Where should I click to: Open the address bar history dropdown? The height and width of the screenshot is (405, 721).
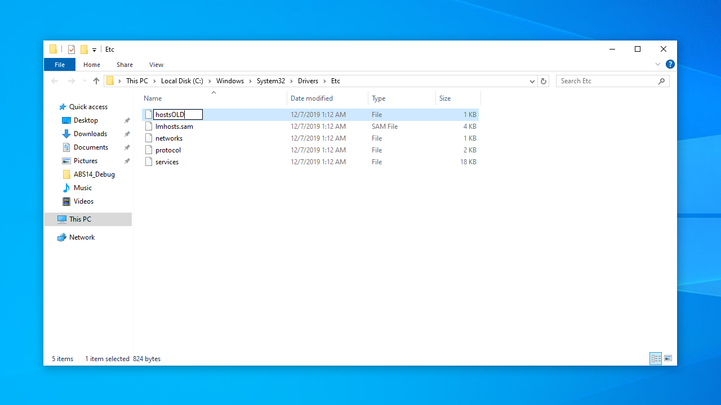532,81
